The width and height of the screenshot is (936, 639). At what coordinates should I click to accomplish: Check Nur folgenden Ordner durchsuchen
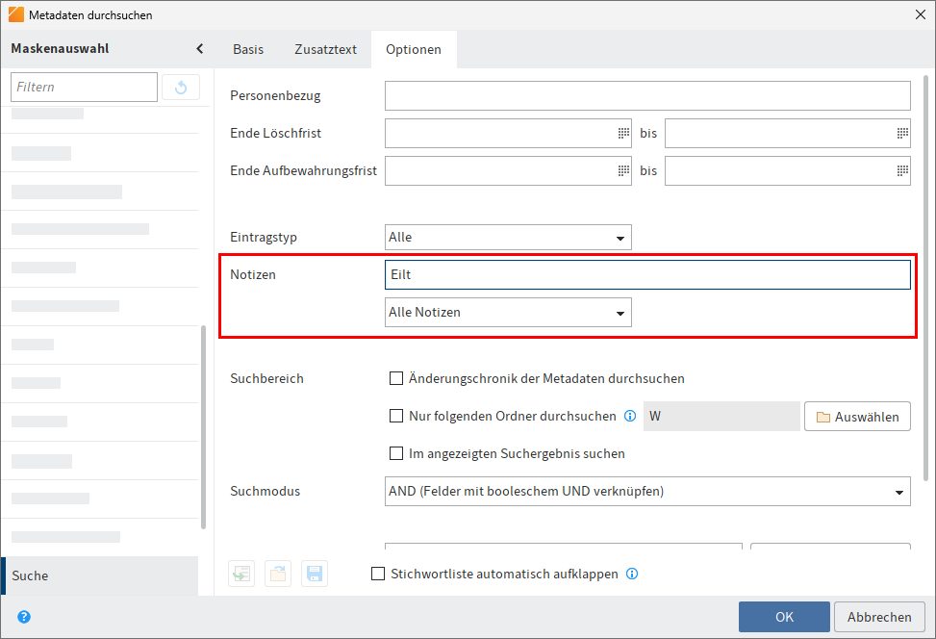coord(395,416)
